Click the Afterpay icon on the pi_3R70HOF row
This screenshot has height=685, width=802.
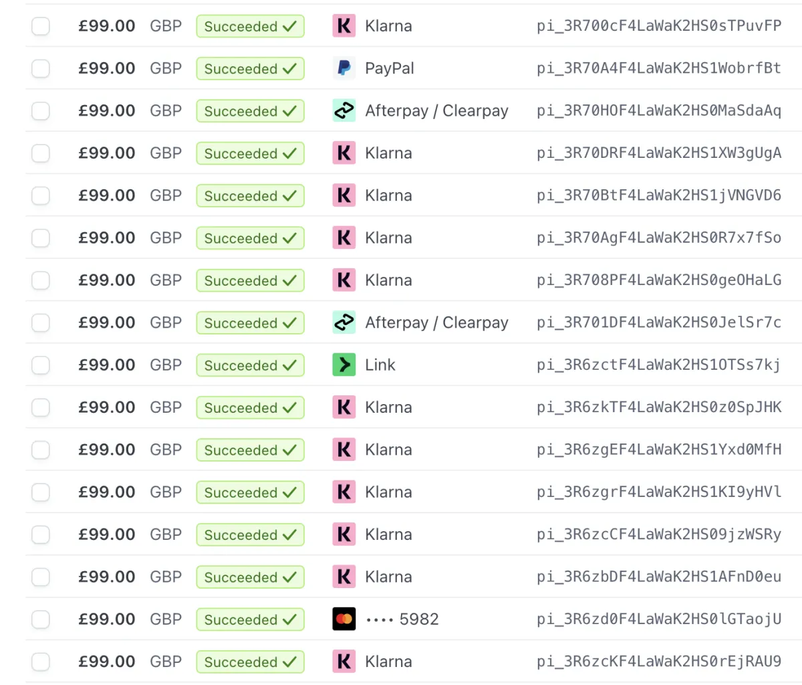[x=344, y=110]
